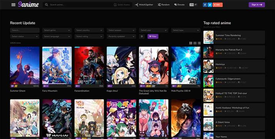The width and height of the screenshot is (275, 139).
Task: Open the Watch2gether page
Action: click(x=144, y=5)
